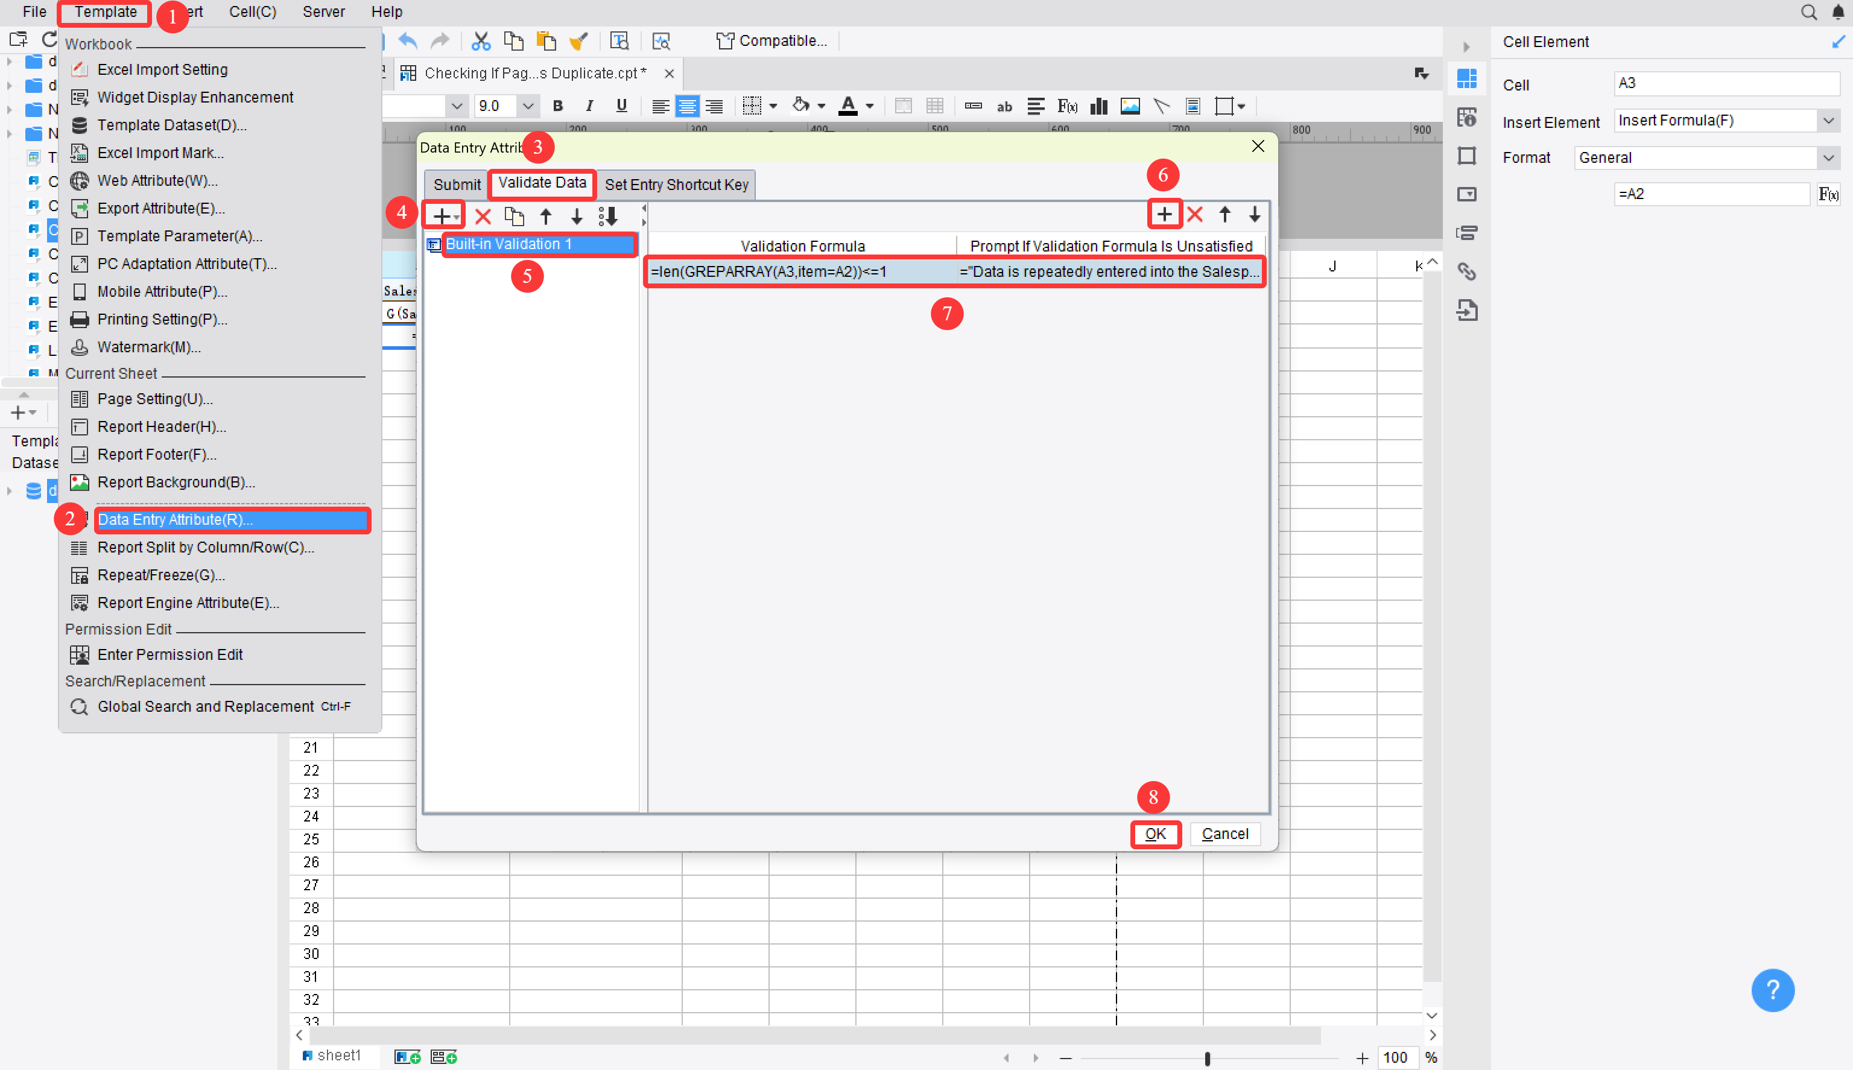This screenshot has width=1853, height=1070.
Task: Click Cancel in Data Entry Attribute dialog
Action: pos(1225,834)
